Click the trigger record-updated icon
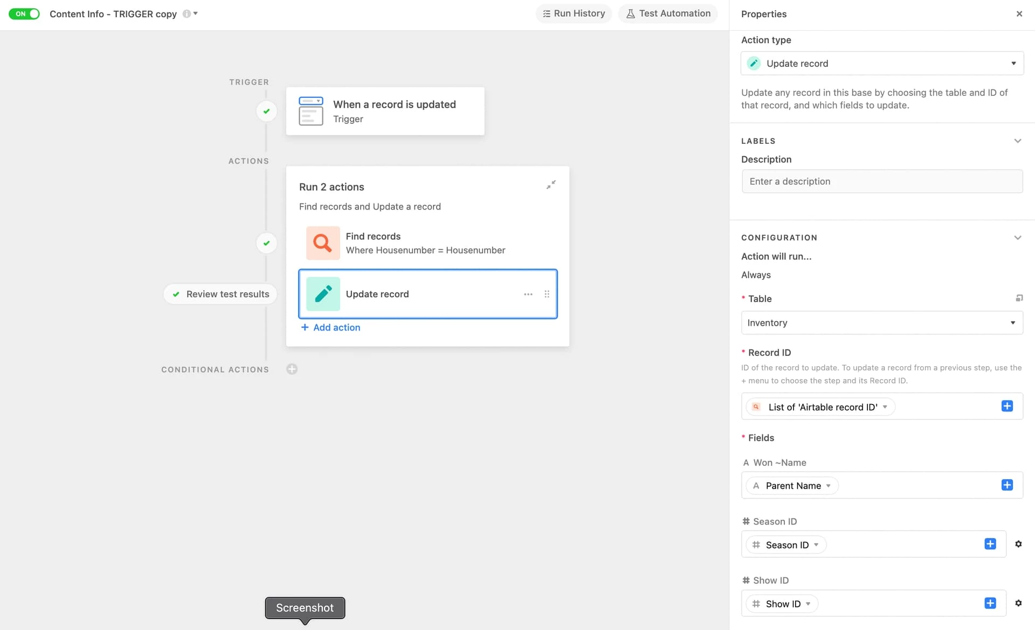Image resolution: width=1035 pixels, height=630 pixels. point(311,111)
